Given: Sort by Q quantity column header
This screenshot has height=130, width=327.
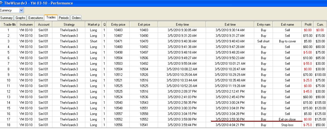Looking at the screenshot, I should pyautogui.click(x=104, y=25).
